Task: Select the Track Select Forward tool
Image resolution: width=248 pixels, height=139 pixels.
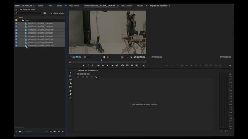Action: [71, 76]
